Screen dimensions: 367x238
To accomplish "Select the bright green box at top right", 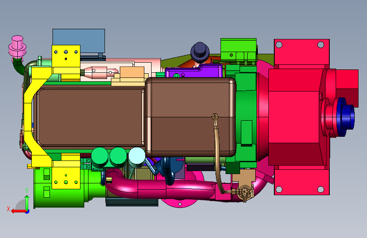I will click(238, 50).
